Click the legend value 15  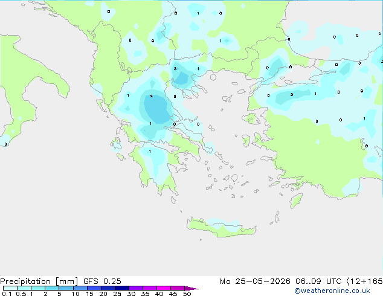point(89,294)
